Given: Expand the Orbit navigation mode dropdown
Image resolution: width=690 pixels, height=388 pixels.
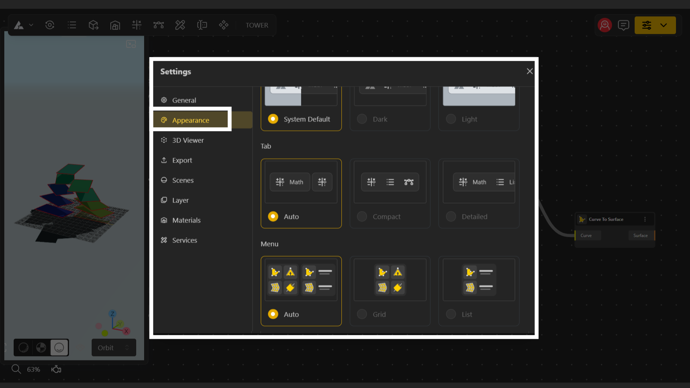Looking at the screenshot, I should click(x=114, y=348).
